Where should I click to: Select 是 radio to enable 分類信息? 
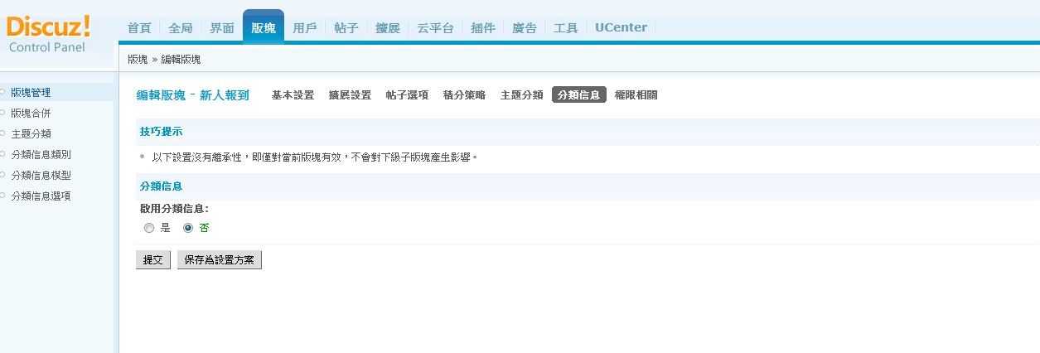[149, 228]
